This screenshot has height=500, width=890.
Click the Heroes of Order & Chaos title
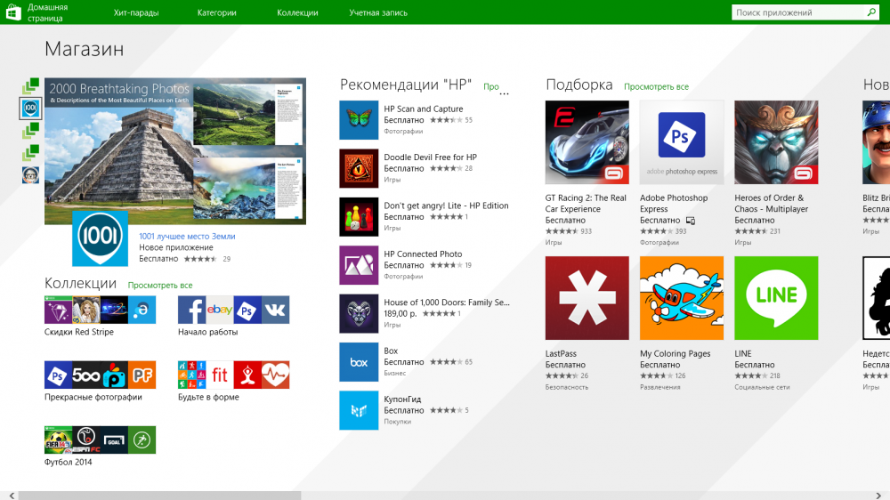[772, 203]
